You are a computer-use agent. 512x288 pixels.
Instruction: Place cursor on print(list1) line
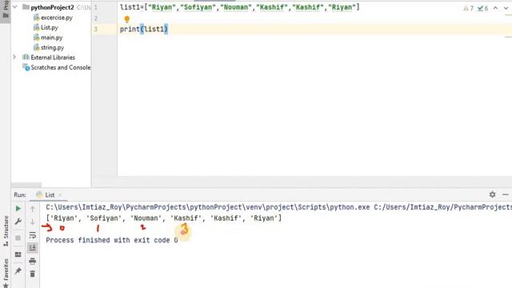(x=144, y=29)
